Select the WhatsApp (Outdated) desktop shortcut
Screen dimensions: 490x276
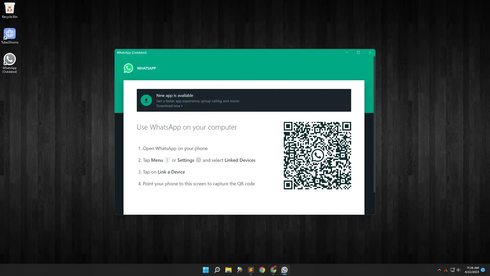pos(9,63)
